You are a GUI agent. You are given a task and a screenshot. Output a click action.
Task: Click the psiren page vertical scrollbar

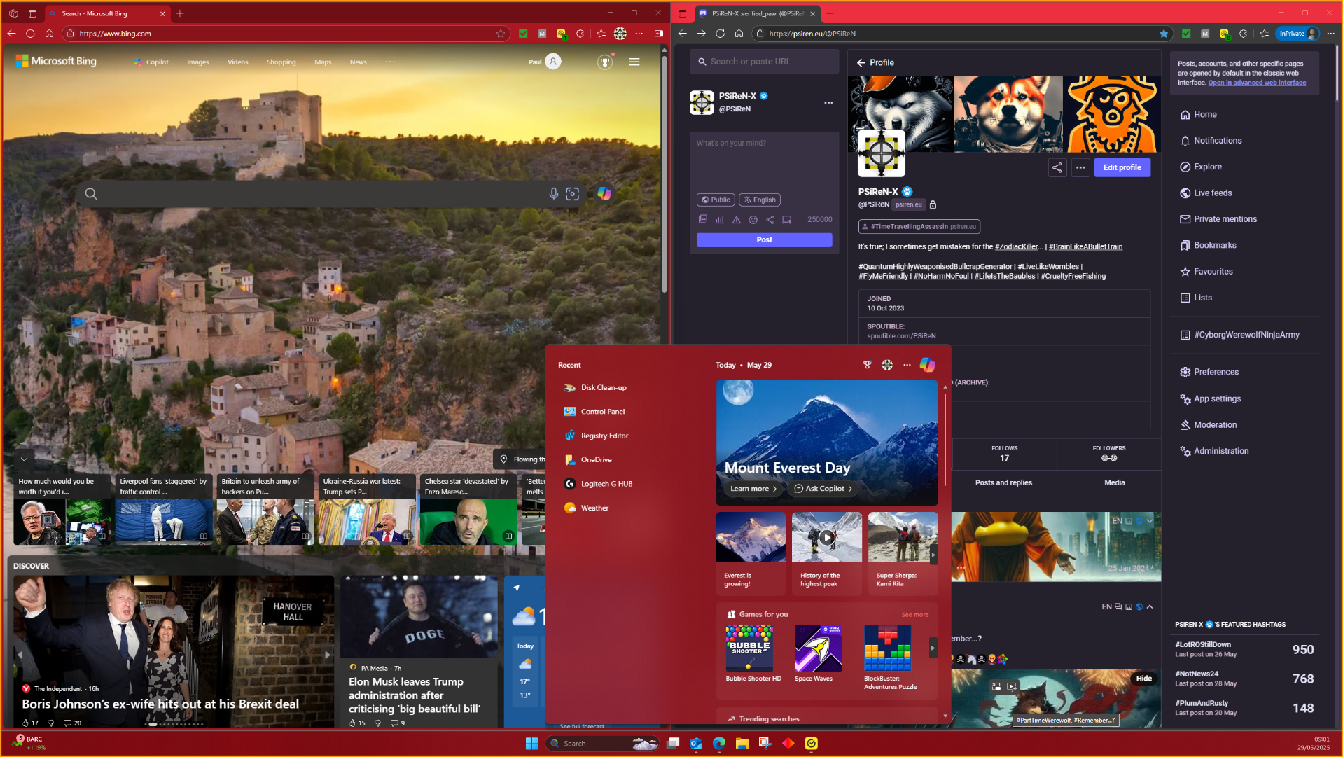point(1337,72)
